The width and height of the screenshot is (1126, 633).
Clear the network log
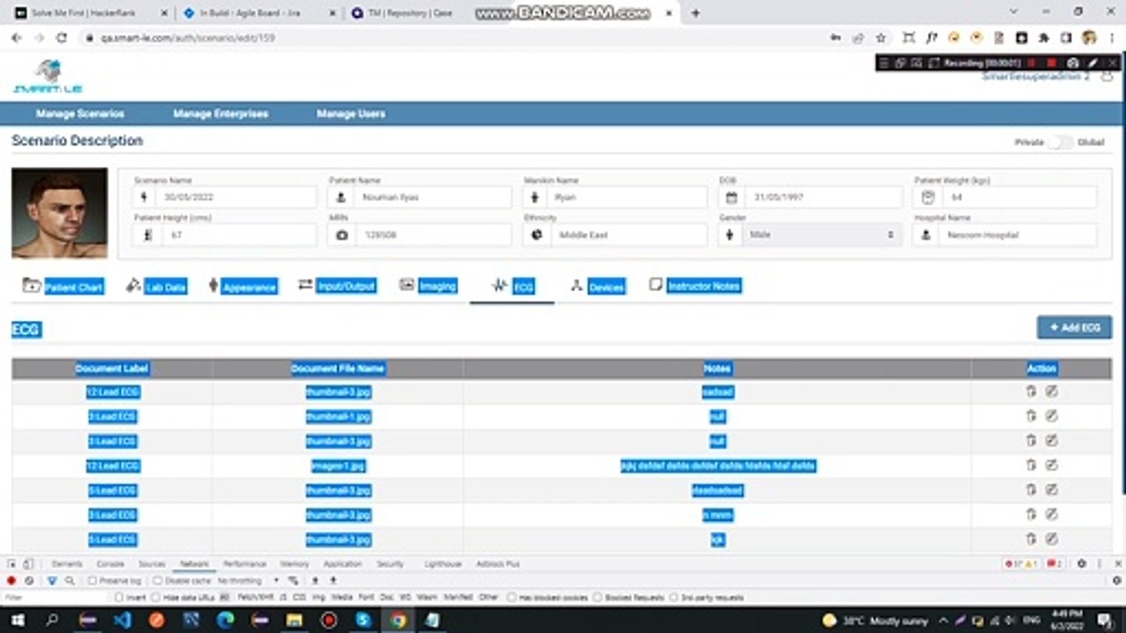tap(29, 581)
